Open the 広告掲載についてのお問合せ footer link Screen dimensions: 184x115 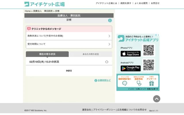pyautogui.click(x=132, y=110)
